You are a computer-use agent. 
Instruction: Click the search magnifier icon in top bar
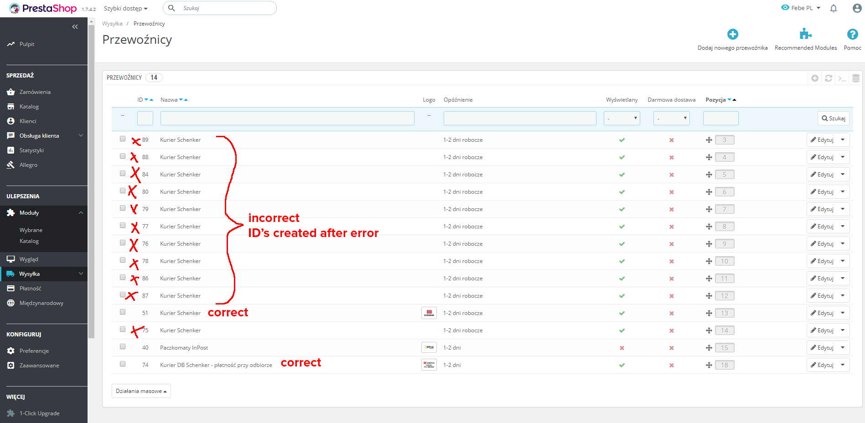coord(171,8)
